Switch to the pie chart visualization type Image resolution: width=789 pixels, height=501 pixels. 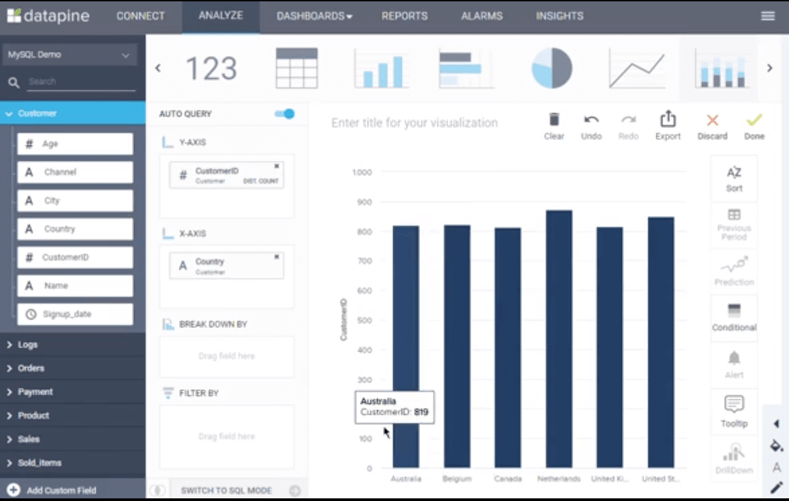click(551, 67)
